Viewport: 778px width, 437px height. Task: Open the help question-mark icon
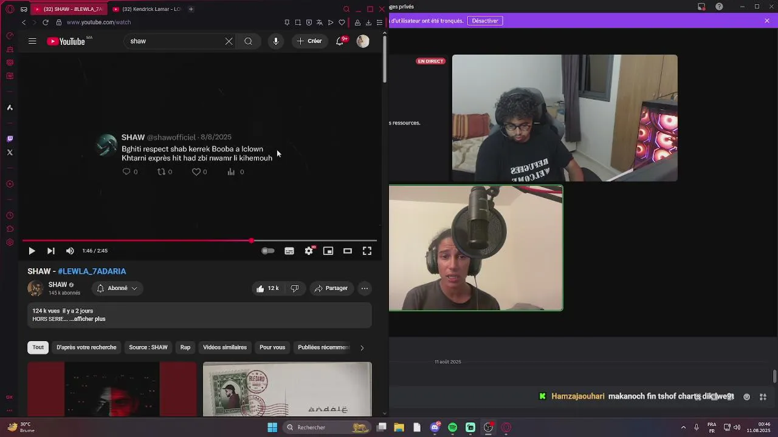point(720,7)
